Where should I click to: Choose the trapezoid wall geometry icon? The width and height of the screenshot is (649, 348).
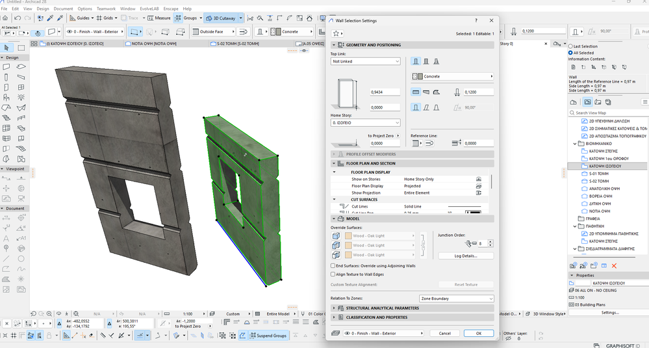426,92
